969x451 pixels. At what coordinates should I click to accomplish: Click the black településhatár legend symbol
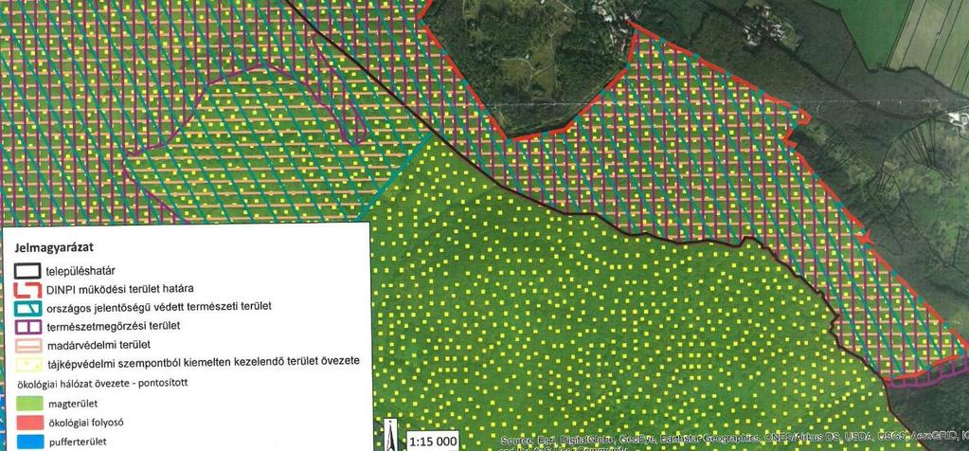pos(27,270)
